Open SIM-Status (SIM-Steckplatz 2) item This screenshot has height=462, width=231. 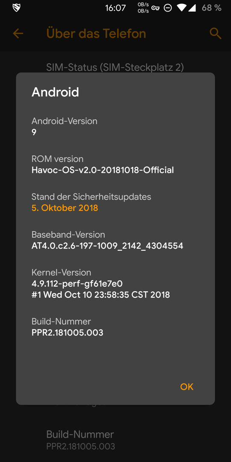tap(115, 67)
